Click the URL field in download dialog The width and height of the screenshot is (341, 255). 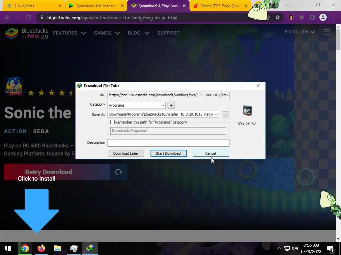168,95
